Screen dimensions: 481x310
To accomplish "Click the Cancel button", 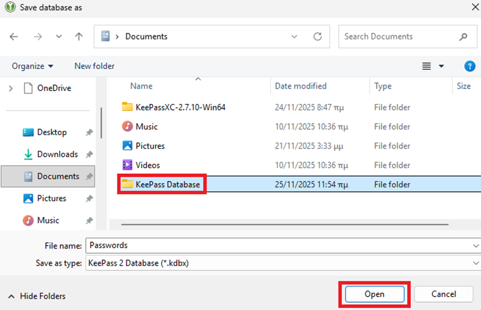I will 444,294.
